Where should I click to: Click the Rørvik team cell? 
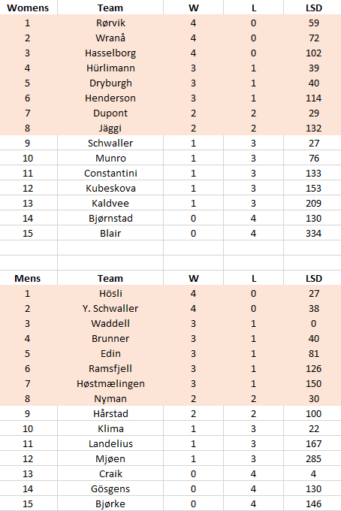click(110, 23)
